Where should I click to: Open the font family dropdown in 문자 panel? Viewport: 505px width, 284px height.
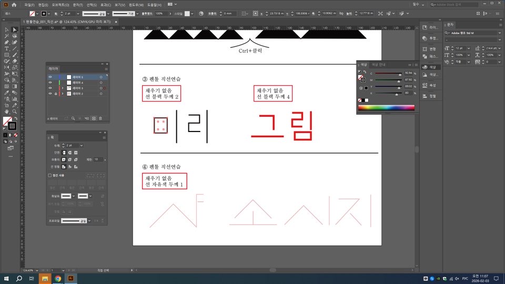pyautogui.click(x=500, y=32)
